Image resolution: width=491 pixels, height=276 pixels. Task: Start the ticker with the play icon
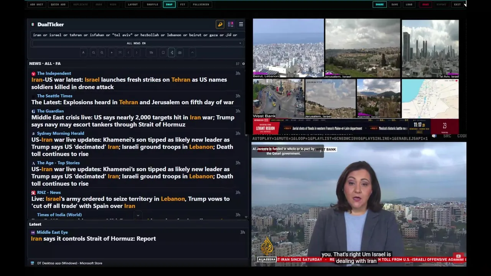tap(112, 53)
